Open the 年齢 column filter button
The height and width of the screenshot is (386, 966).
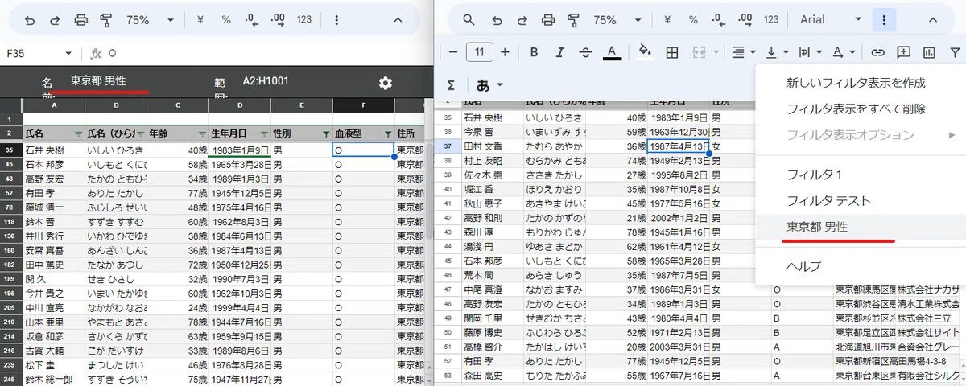pyautogui.click(x=202, y=133)
